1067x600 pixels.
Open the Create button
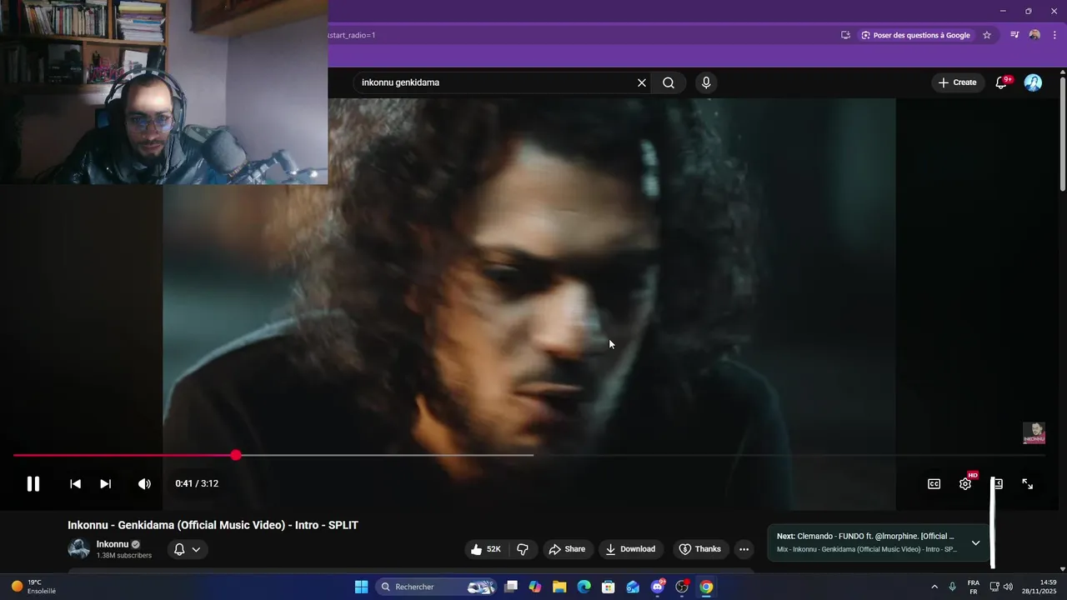pos(957,82)
